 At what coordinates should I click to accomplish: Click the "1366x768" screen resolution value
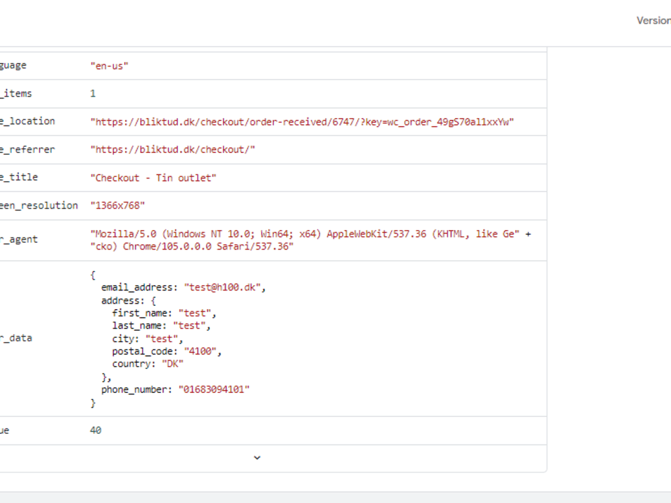tap(117, 205)
